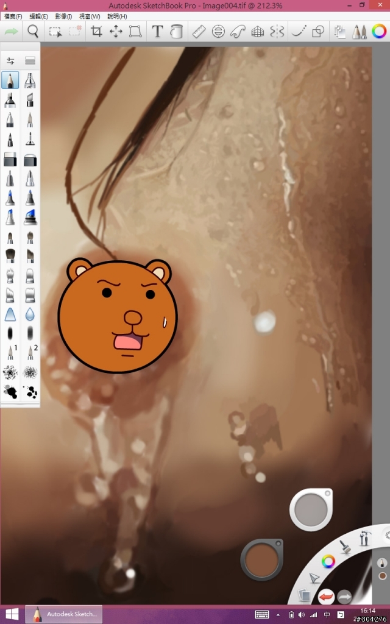Image resolution: width=390 pixels, height=624 pixels.
Task: Click the green redo arrow in the toolbar
Action: pyautogui.click(x=11, y=31)
